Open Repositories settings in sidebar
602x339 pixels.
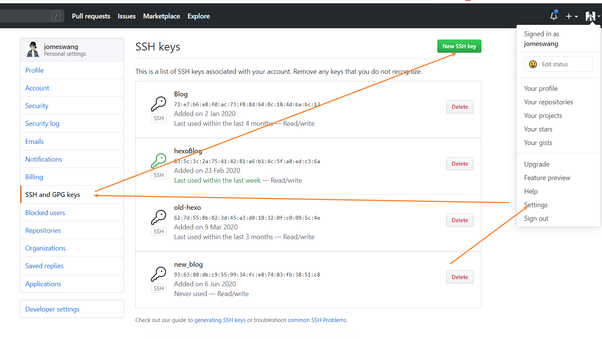click(72, 231)
